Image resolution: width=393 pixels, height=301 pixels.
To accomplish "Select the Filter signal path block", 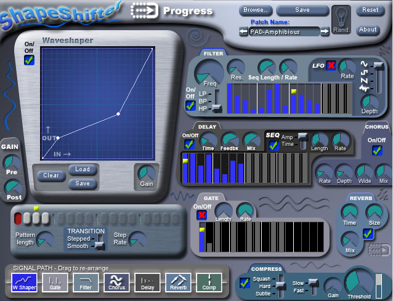I will 86,283.
